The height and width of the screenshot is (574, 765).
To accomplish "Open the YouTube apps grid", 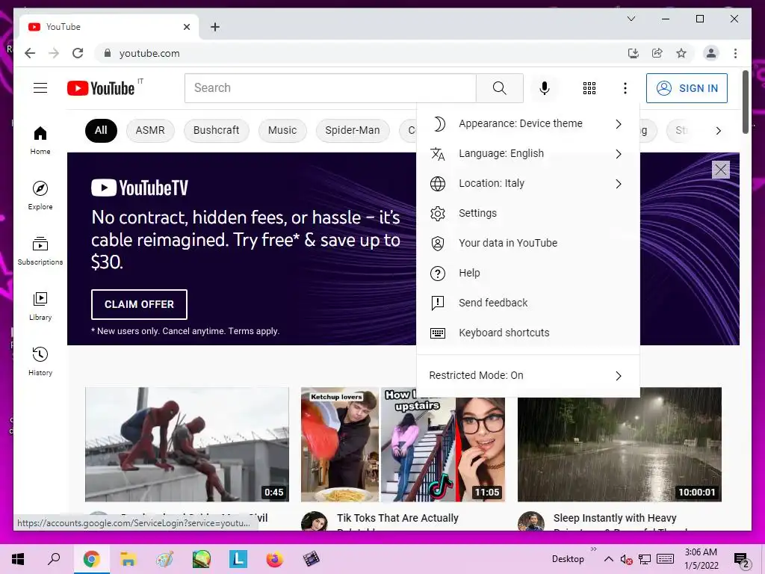I will pyautogui.click(x=589, y=88).
